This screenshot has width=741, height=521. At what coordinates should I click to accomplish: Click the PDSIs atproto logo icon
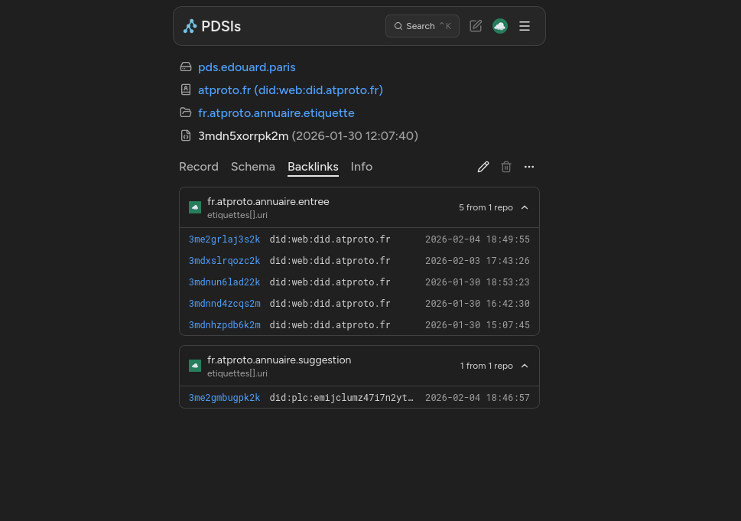pos(190,26)
